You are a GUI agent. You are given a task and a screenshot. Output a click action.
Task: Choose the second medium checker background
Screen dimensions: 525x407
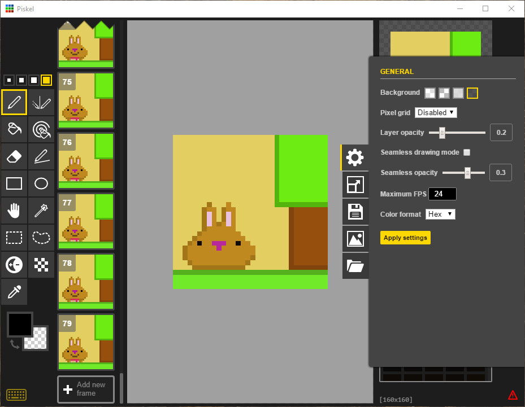(444, 93)
